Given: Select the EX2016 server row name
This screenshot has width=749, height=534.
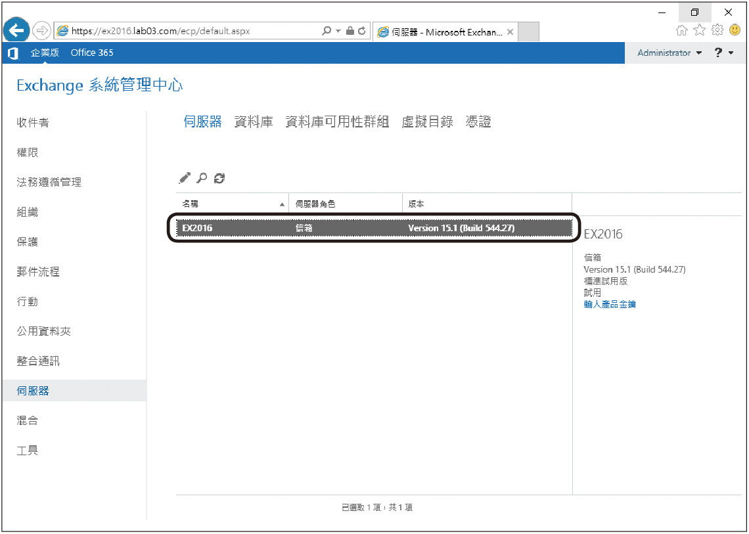Looking at the screenshot, I should point(197,228).
